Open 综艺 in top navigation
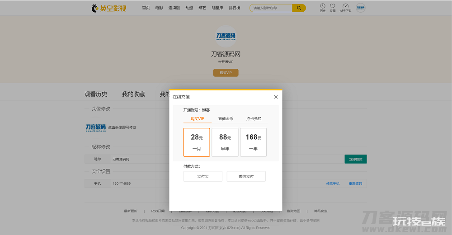452x235 pixels. click(x=202, y=8)
